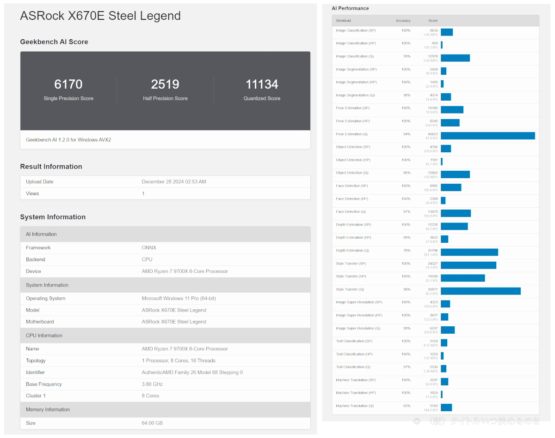Click the Half Precision Score value 2519
Screen dimensions: 555x438
[x=165, y=84]
